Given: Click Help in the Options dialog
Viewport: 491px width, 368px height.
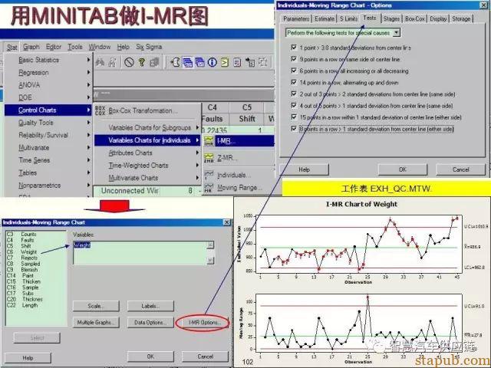Looking at the screenshot, I should pos(304,169).
